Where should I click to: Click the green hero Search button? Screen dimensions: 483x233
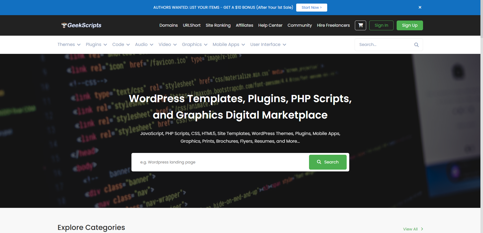pyautogui.click(x=327, y=162)
